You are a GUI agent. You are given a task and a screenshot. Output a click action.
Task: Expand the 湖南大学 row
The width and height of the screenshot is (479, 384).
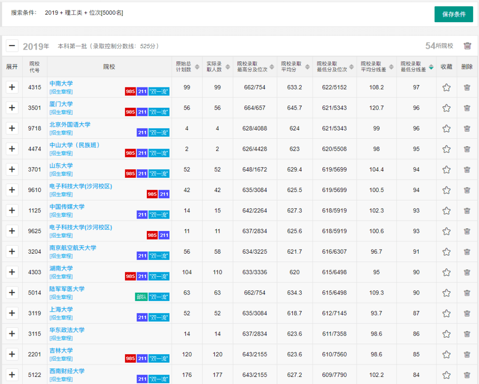(12, 272)
